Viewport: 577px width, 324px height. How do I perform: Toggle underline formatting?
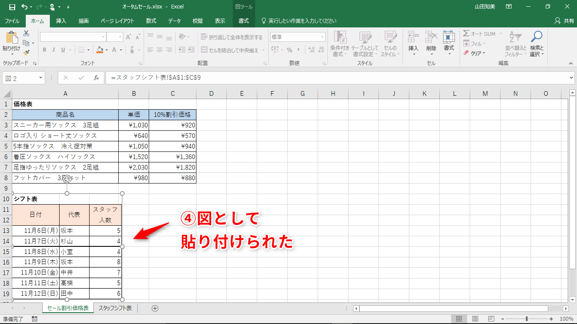coord(63,50)
